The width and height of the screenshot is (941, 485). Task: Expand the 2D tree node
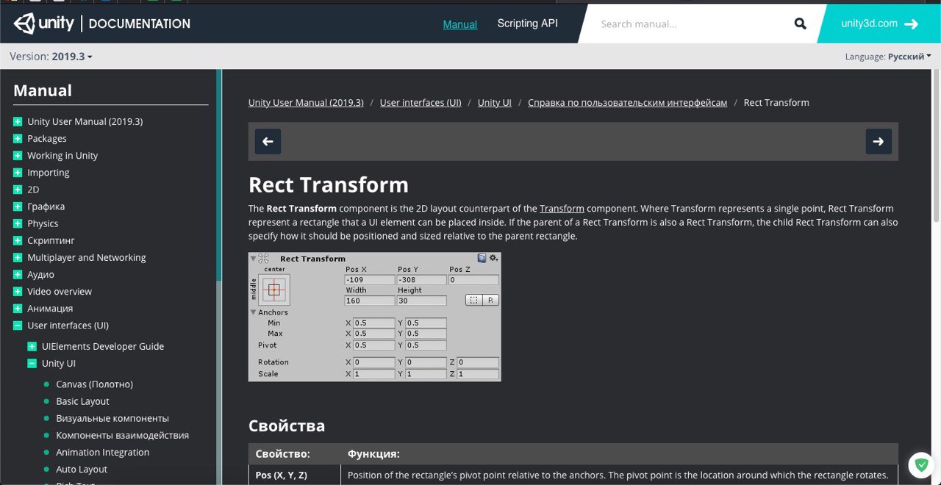(18, 190)
